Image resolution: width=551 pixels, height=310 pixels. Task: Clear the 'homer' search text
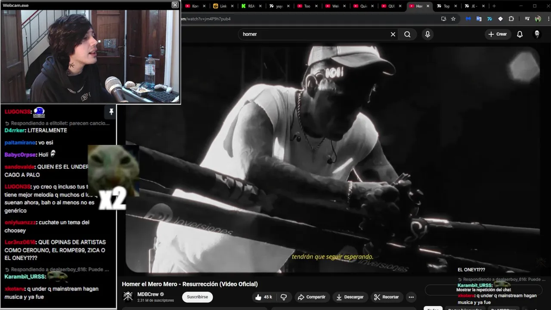pos(393,34)
